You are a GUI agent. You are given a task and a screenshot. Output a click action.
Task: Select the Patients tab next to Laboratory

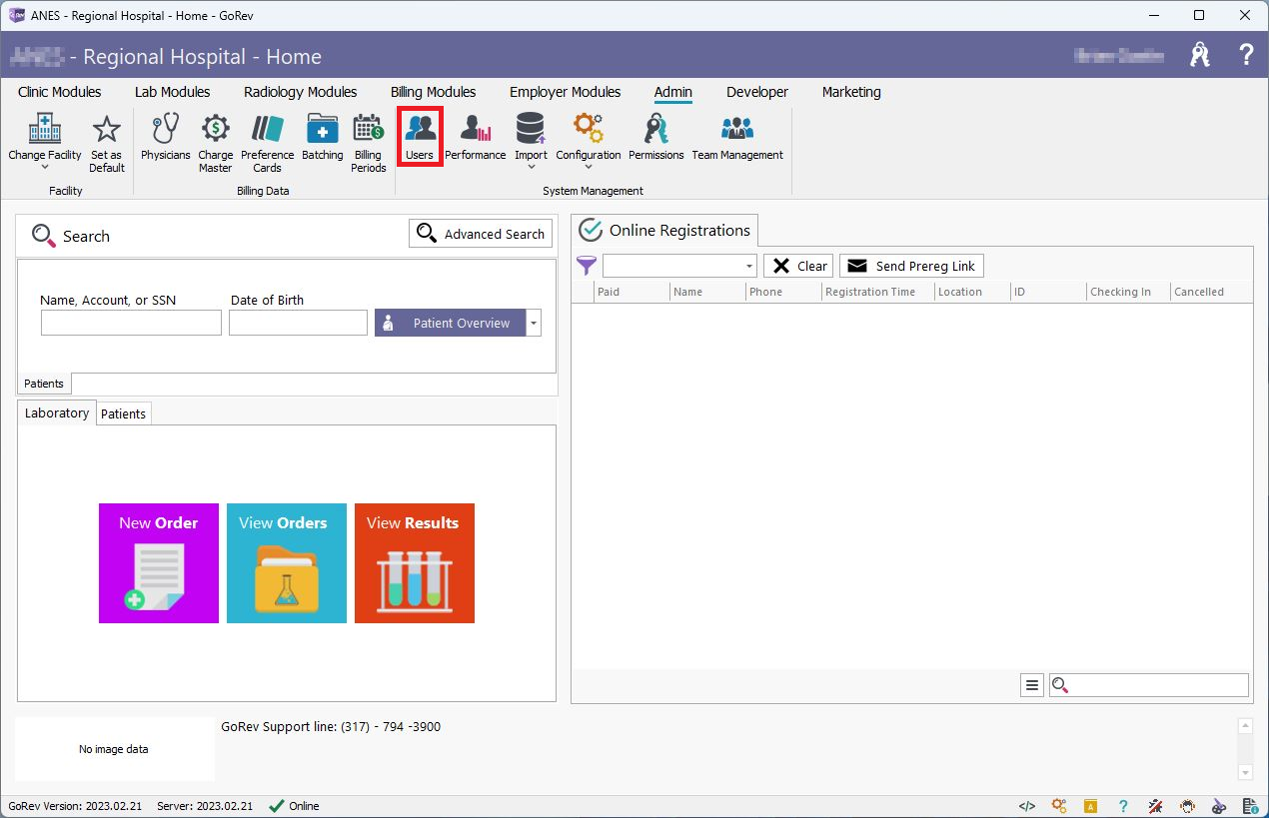click(x=124, y=413)
